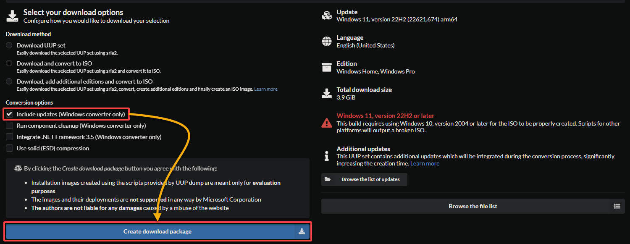Uncheck Include updates checkbox
This screenshot has width=630, height=244.
point(9,114)
